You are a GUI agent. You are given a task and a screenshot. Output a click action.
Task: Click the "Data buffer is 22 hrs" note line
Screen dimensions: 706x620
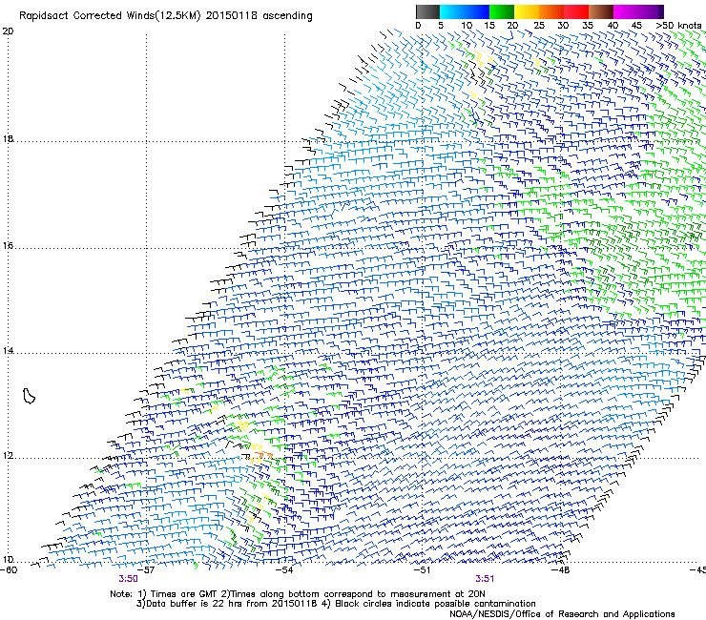pos(336,604)
